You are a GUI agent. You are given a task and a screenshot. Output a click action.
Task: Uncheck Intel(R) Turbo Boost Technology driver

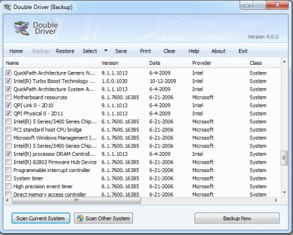click(x=8, y=81)
